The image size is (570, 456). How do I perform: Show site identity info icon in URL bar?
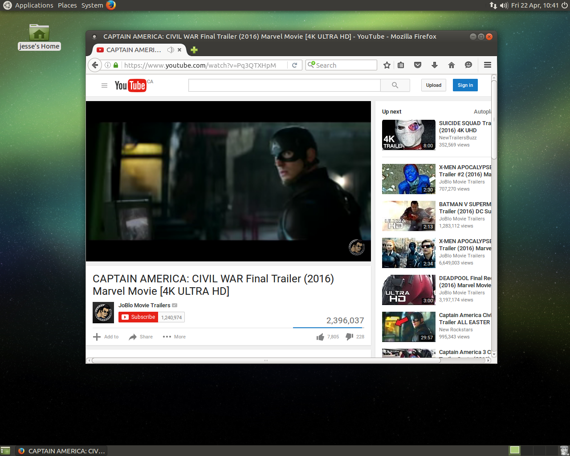[108, 65]
